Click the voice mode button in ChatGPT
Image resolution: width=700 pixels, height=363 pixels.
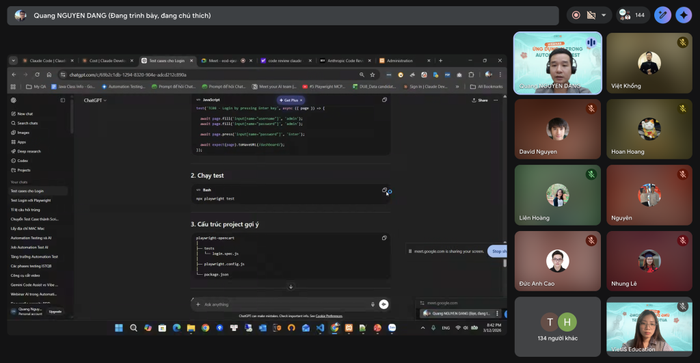coord(383,304)
